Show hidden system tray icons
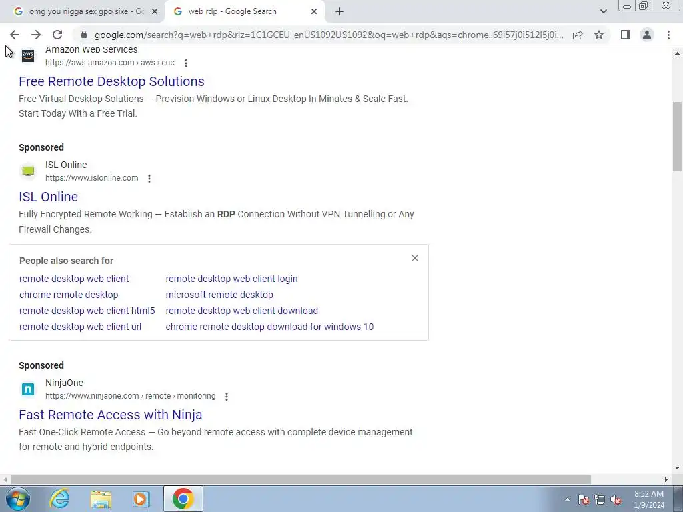Screen dimensions: 683x512 (567, 499)
